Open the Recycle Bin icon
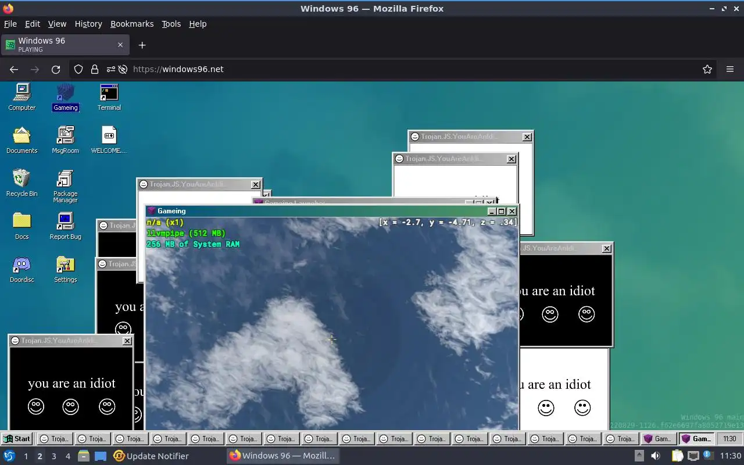744x465 pixels. (x=22, y=183)
